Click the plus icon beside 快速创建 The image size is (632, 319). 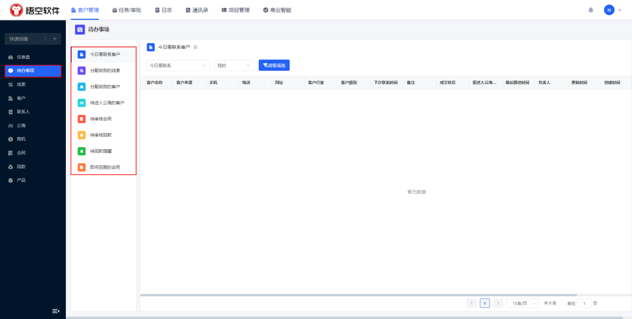point(54,39)
